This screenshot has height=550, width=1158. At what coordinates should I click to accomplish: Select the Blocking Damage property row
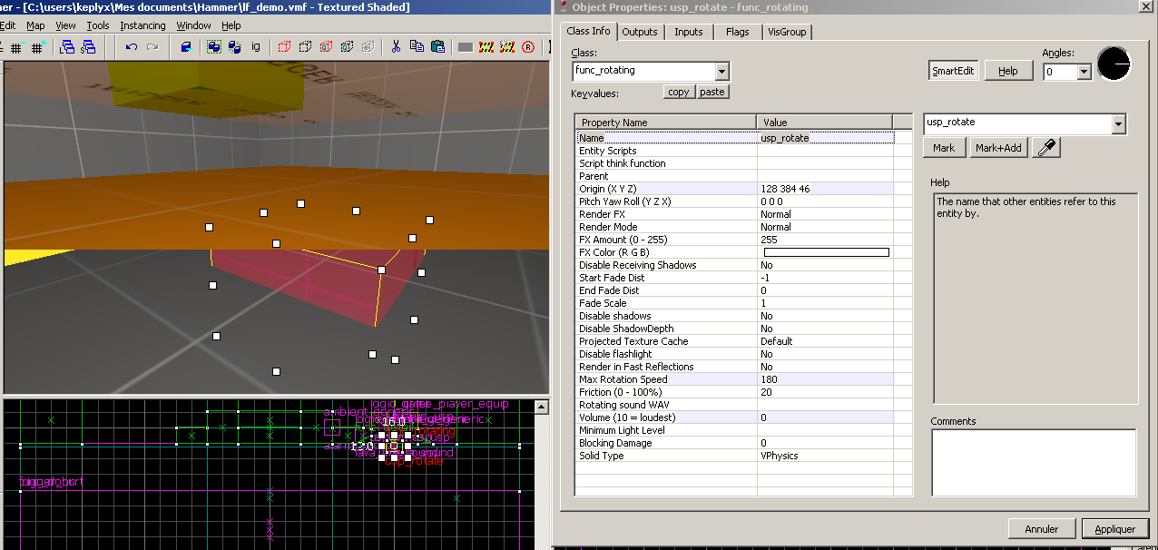(x=735, y=443)
